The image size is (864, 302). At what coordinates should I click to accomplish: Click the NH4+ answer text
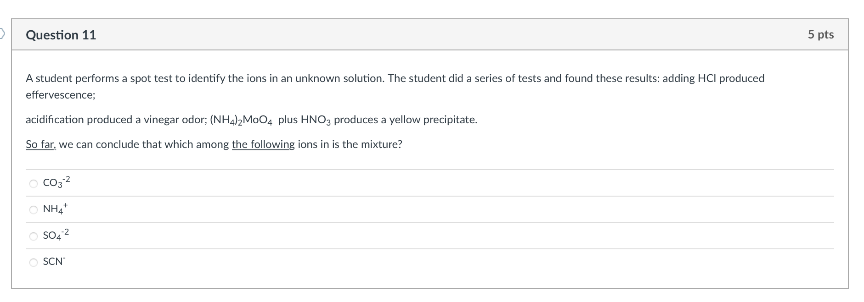(x=55, y=209)
